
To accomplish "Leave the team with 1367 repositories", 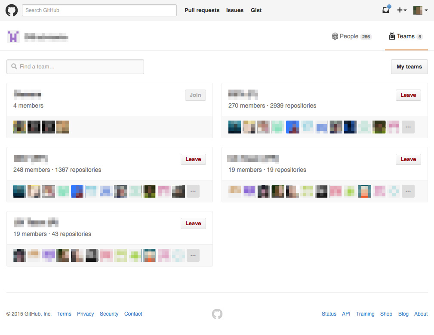I will tap(193, 159).
